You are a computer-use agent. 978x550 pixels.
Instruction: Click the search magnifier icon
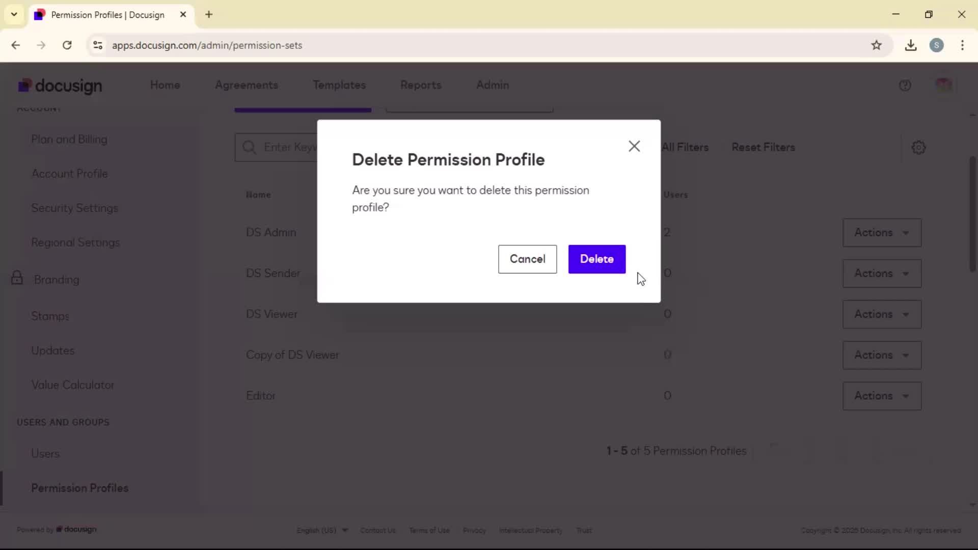coord(249,148)
